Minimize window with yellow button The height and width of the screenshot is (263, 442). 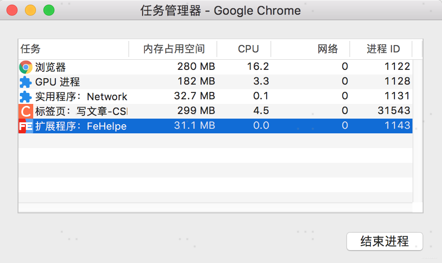[30, 10]
